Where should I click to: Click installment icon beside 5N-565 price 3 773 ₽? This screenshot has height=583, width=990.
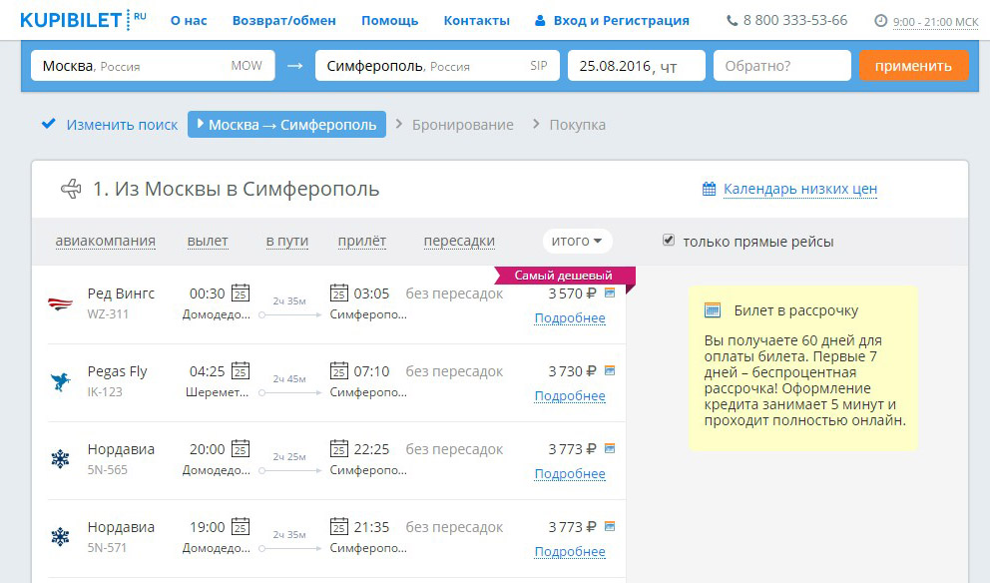tap(610, 448)
